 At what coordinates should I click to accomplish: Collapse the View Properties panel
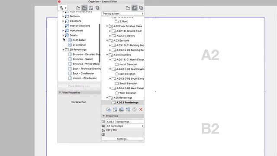tap(60, 92)
